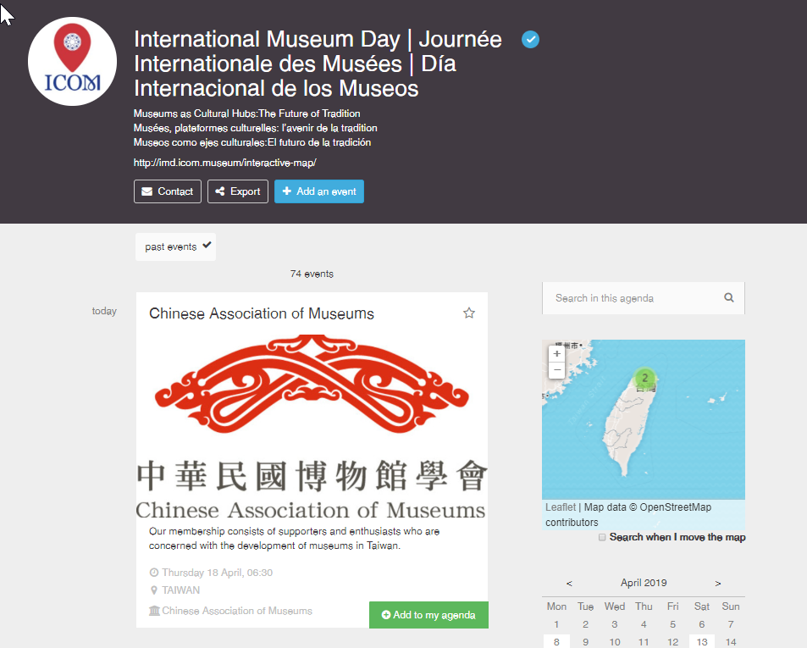
Task: Enable Search when I move the map
Action: (601, 537)
